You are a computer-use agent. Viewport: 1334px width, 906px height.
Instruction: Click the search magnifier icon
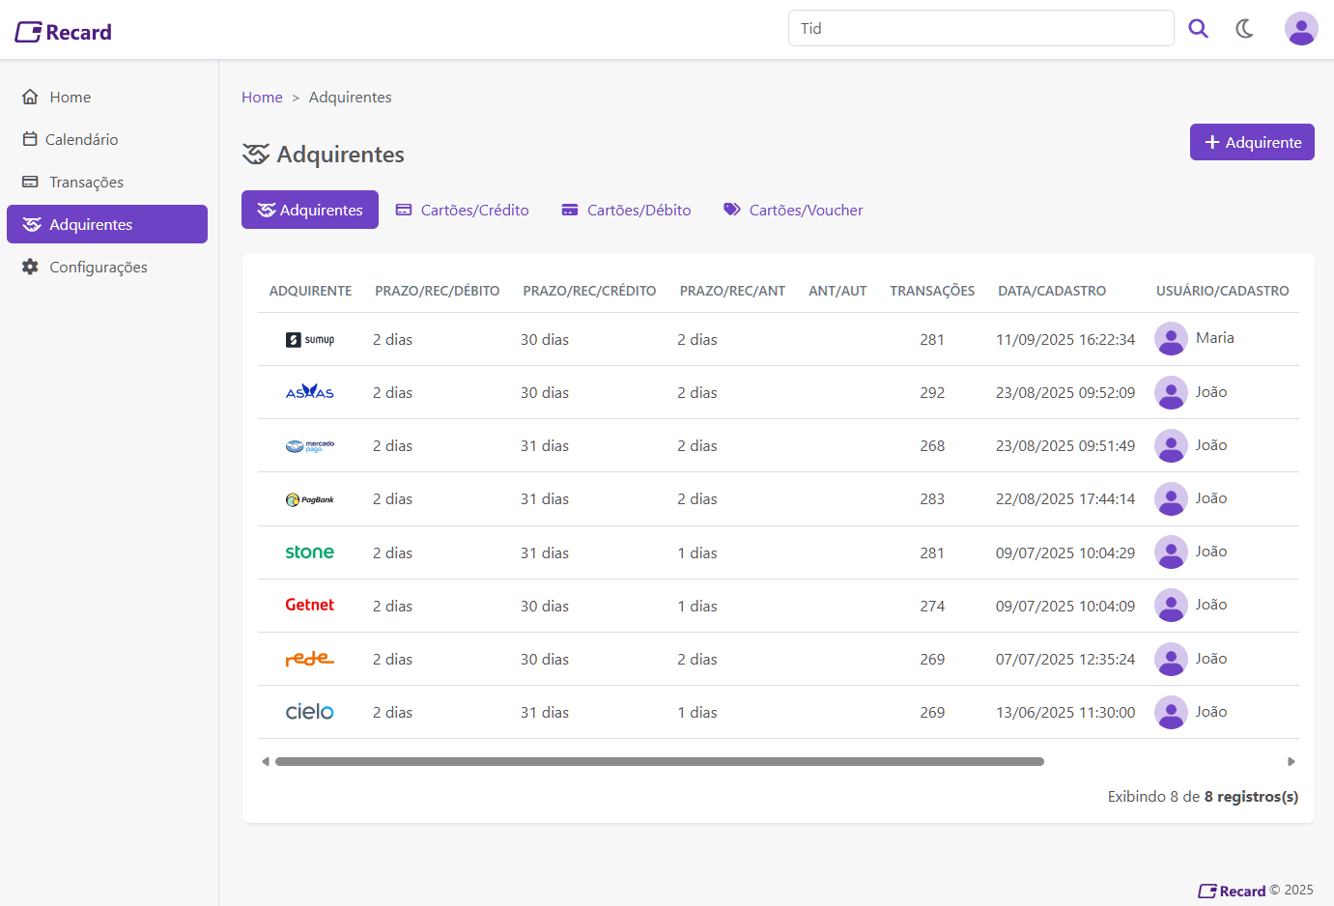click(x=1198, y=29)
